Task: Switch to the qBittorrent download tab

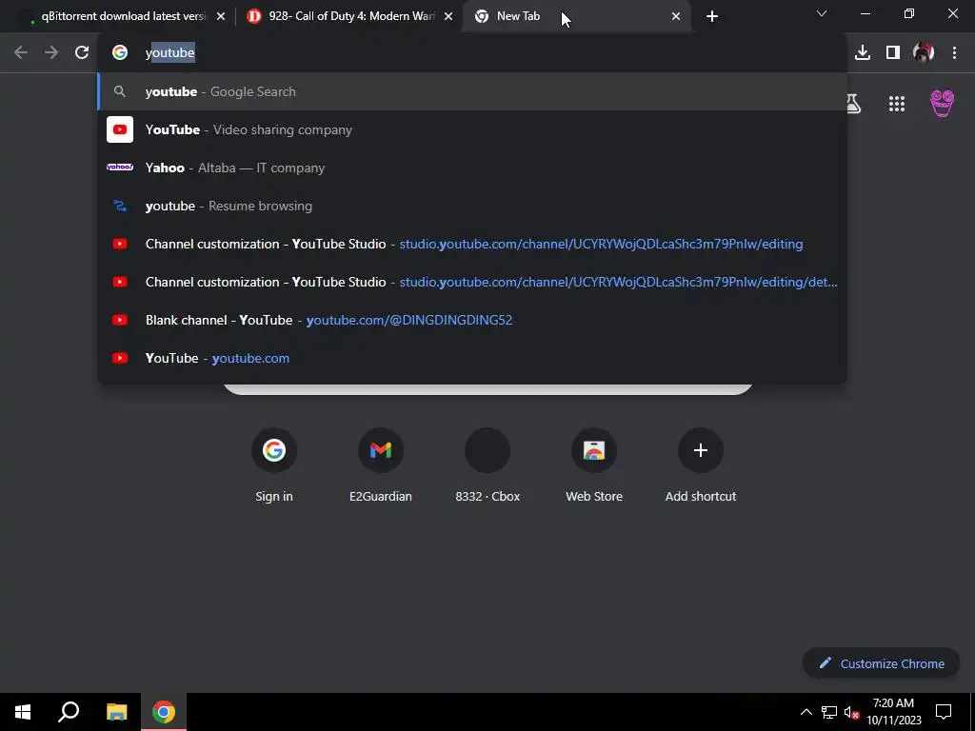Action: [124, 16]
